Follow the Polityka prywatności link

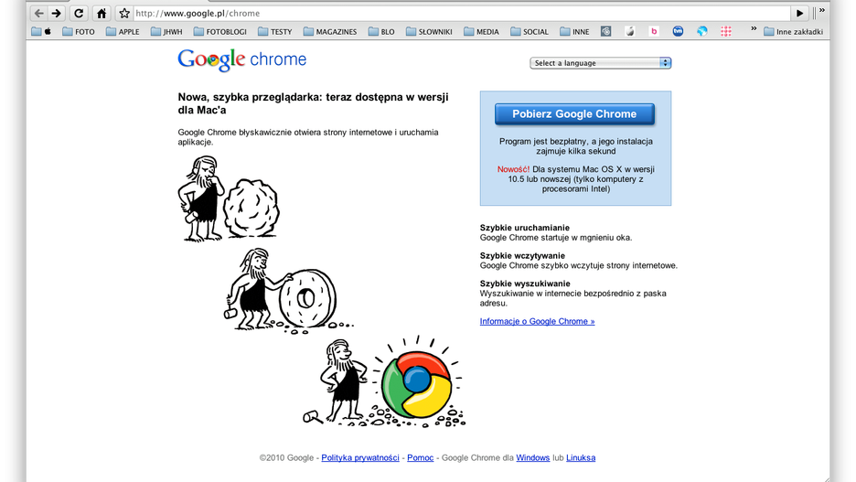(360, 457)
